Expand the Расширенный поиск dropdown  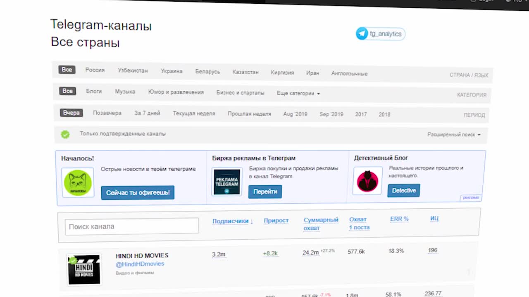[454, 134]
